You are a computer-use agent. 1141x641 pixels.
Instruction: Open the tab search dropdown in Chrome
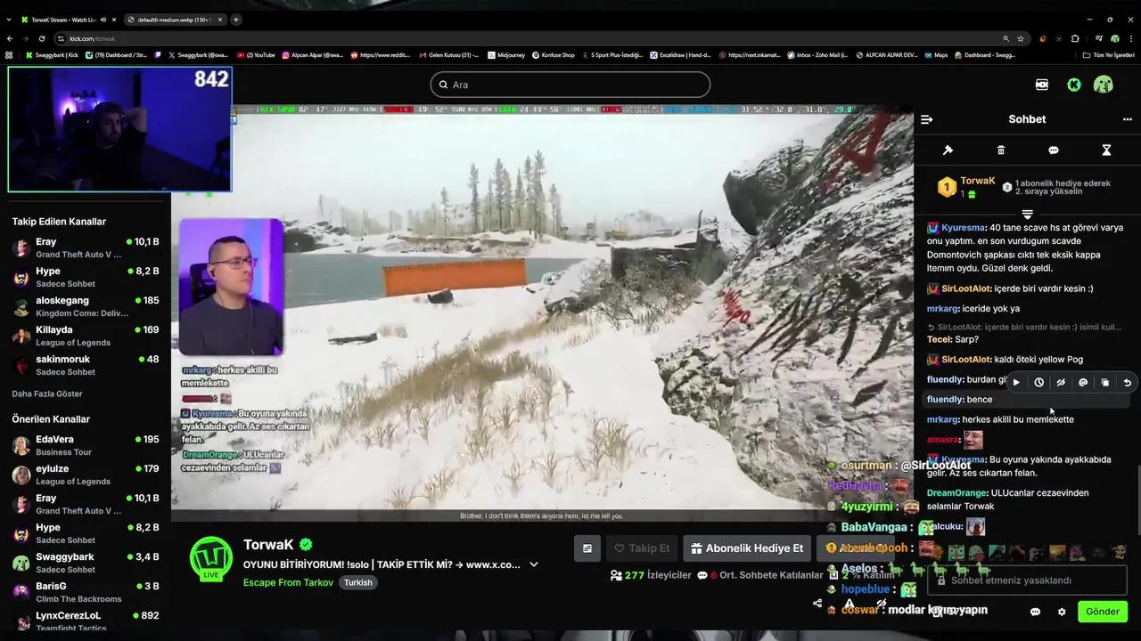click(10, 20)
